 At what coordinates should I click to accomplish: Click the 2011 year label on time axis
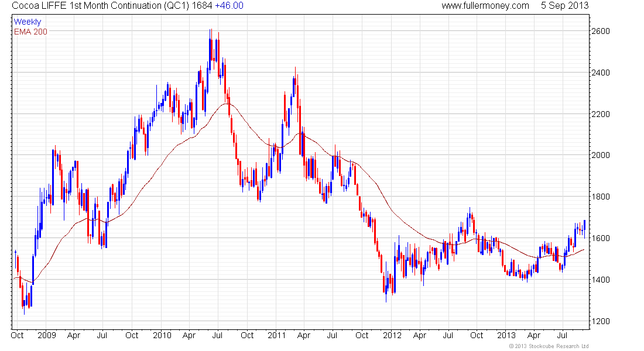pyautogui.click(x=276, y=335)
